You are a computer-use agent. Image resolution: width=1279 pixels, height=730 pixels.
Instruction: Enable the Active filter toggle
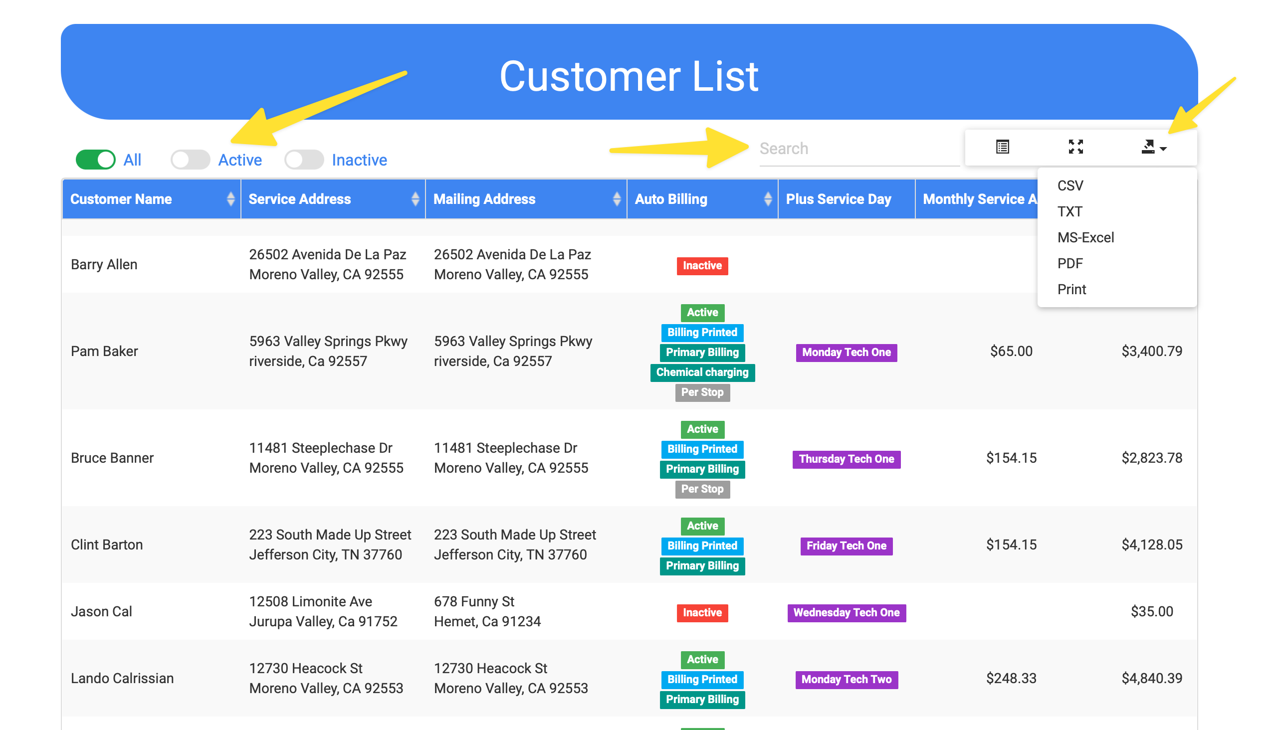coord(190,160)
